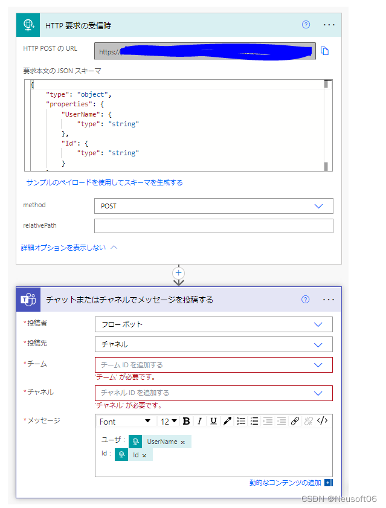The width and height of the screenshot is (386, 508).
Task: Click the JSON schema editor scrollbar
Action: click(x=328, y=126)
